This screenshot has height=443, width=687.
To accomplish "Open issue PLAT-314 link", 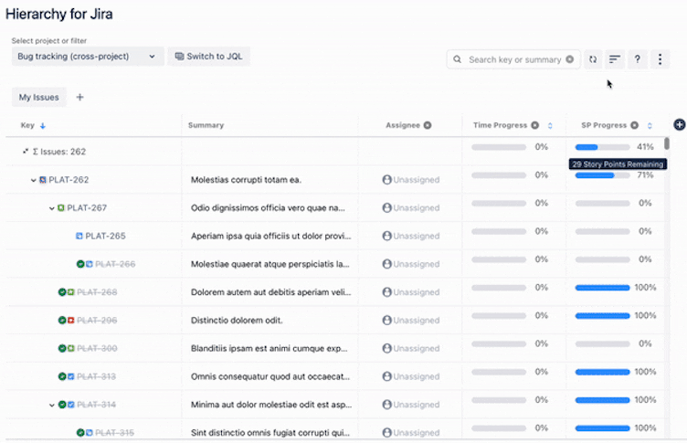I will (x=97, y=405).
